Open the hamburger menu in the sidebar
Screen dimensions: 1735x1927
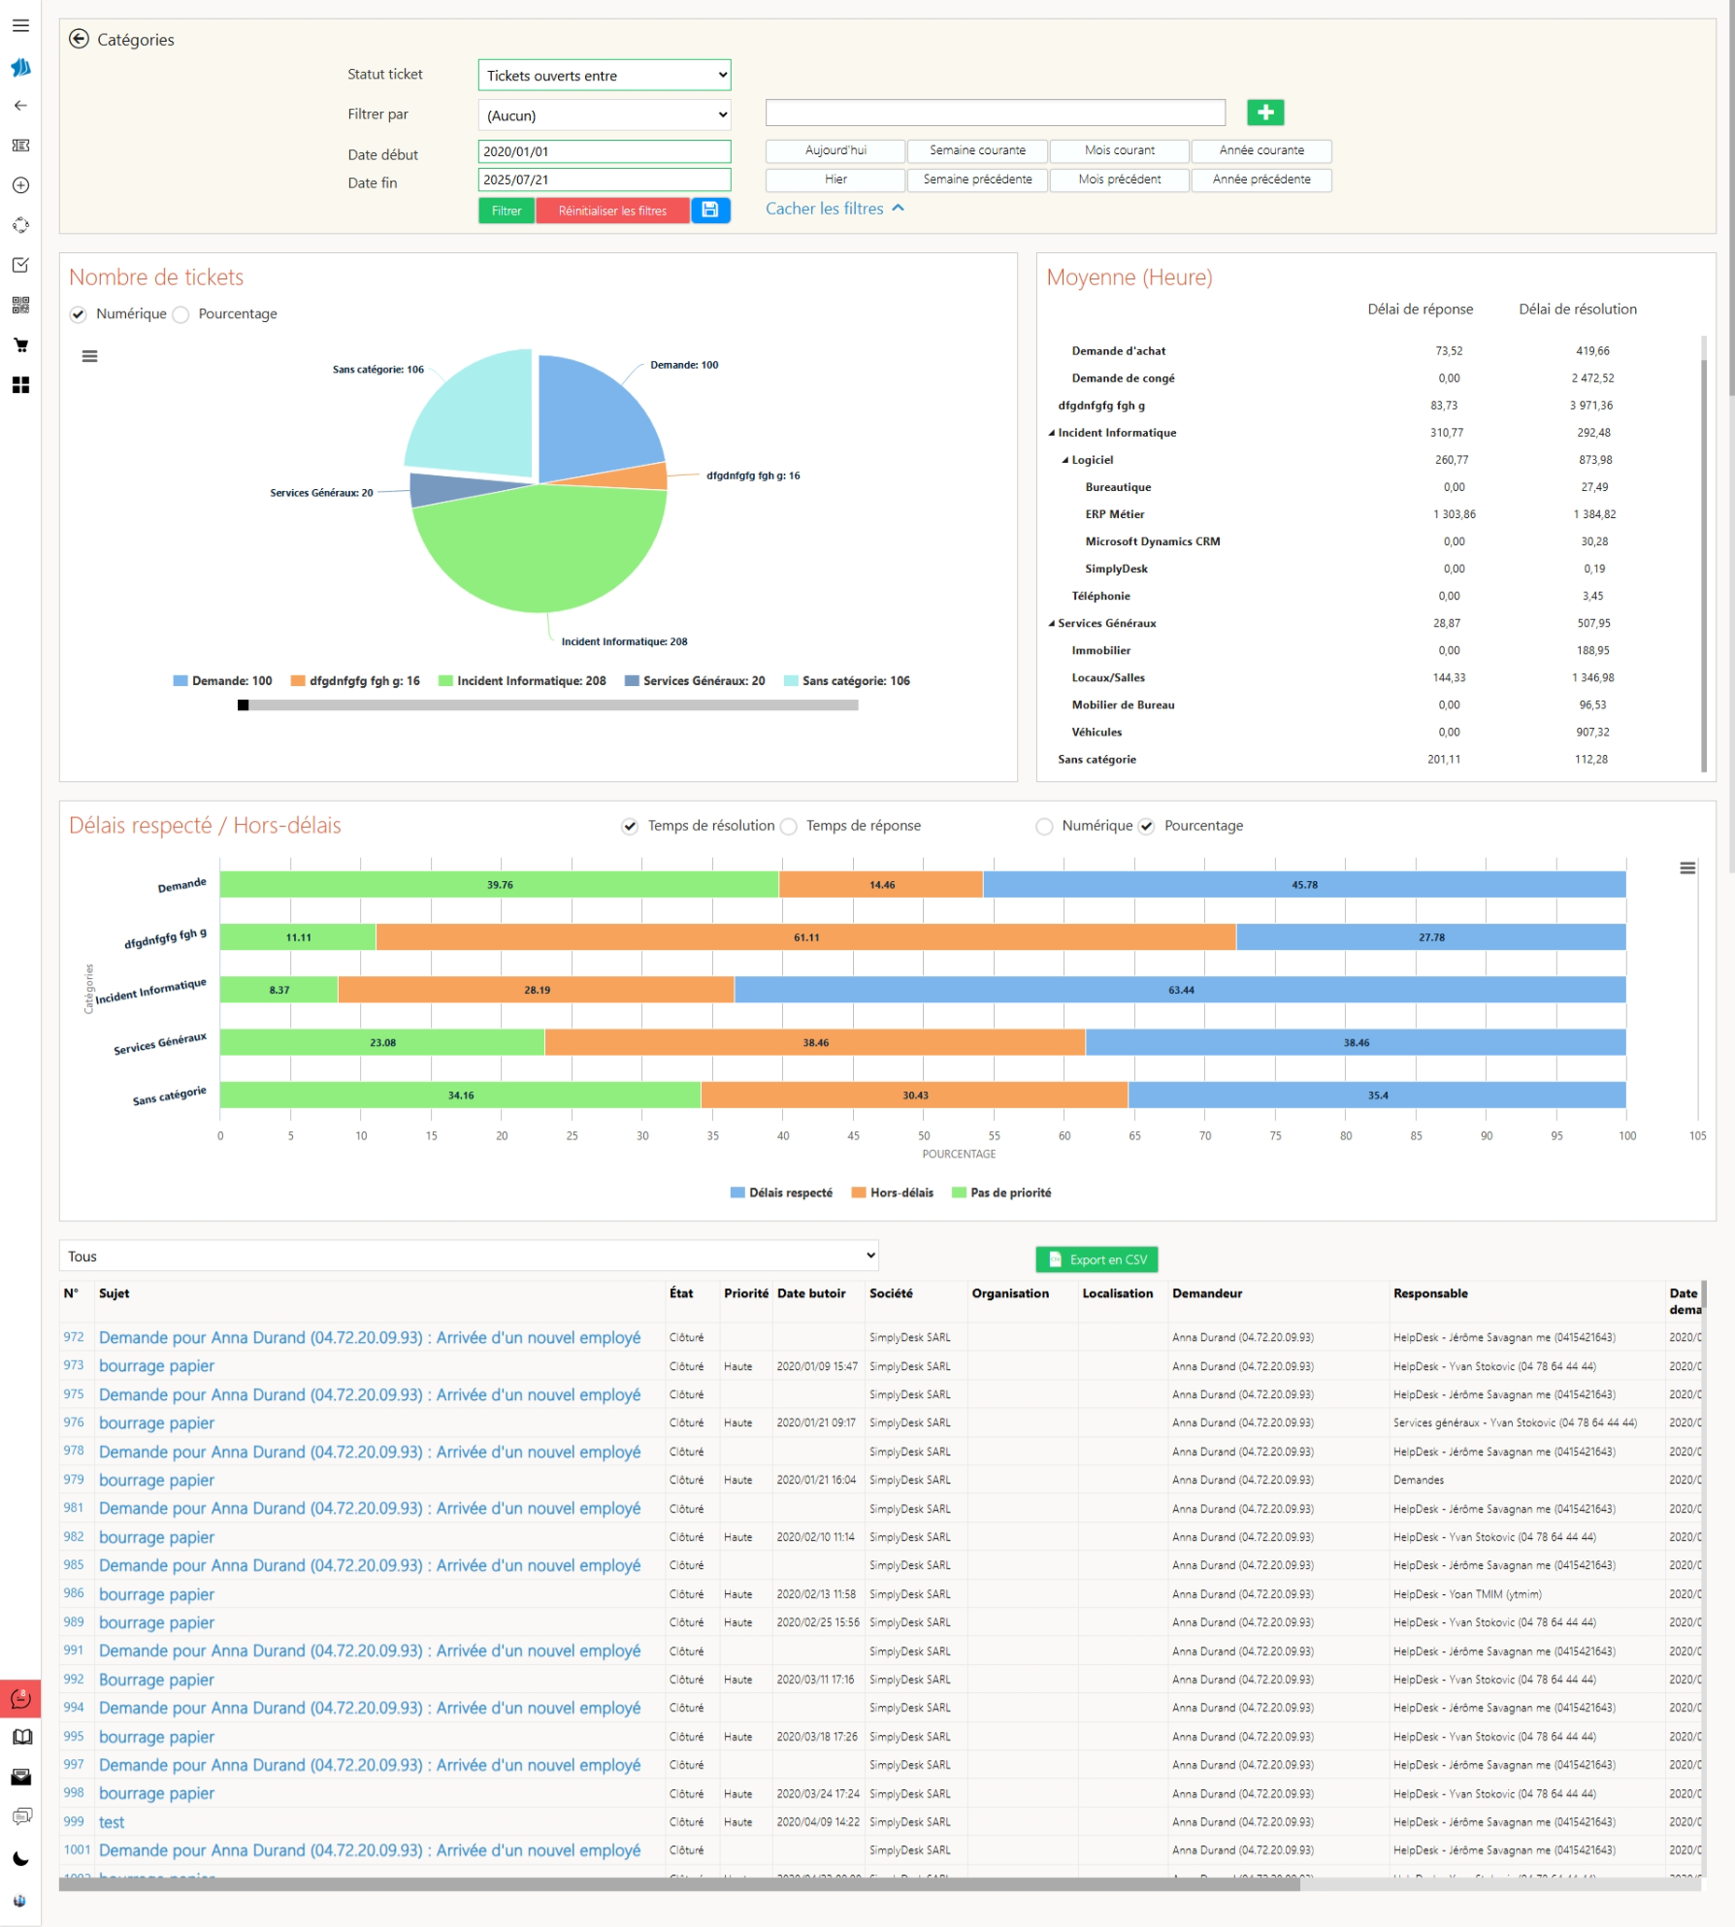pos(20,26)
